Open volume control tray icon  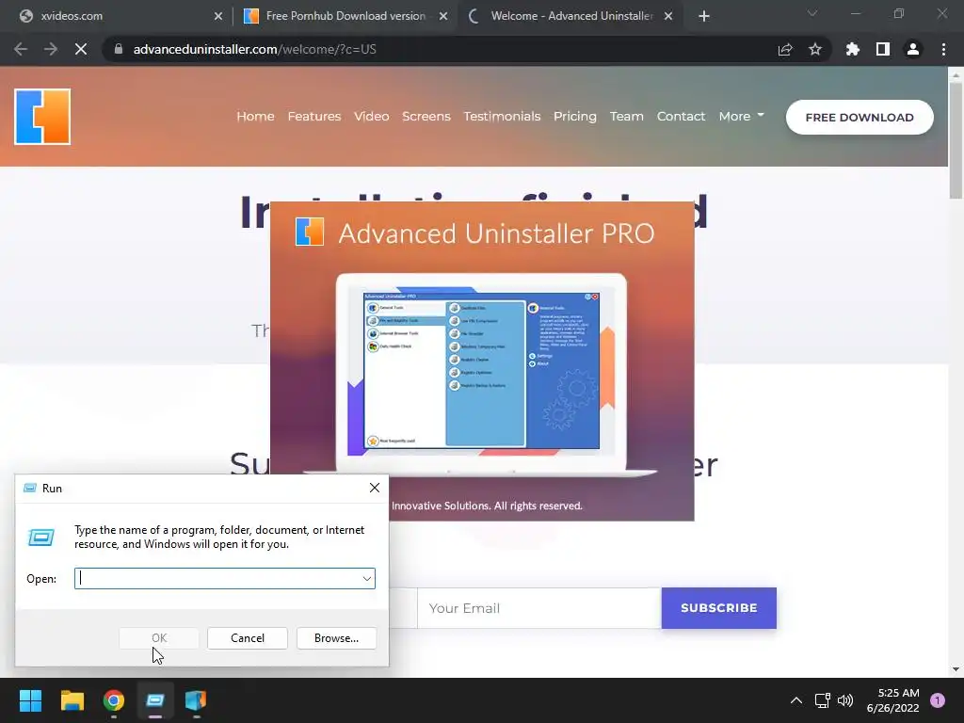[845, 700]
